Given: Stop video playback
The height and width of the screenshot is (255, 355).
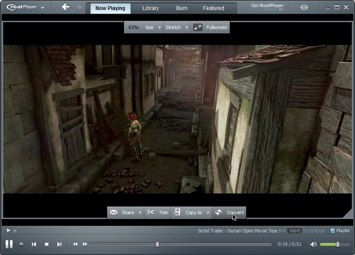Looking at the screenshot, I should 47,244.
